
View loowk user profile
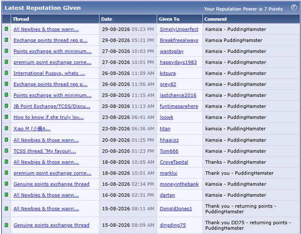[166, 117]
